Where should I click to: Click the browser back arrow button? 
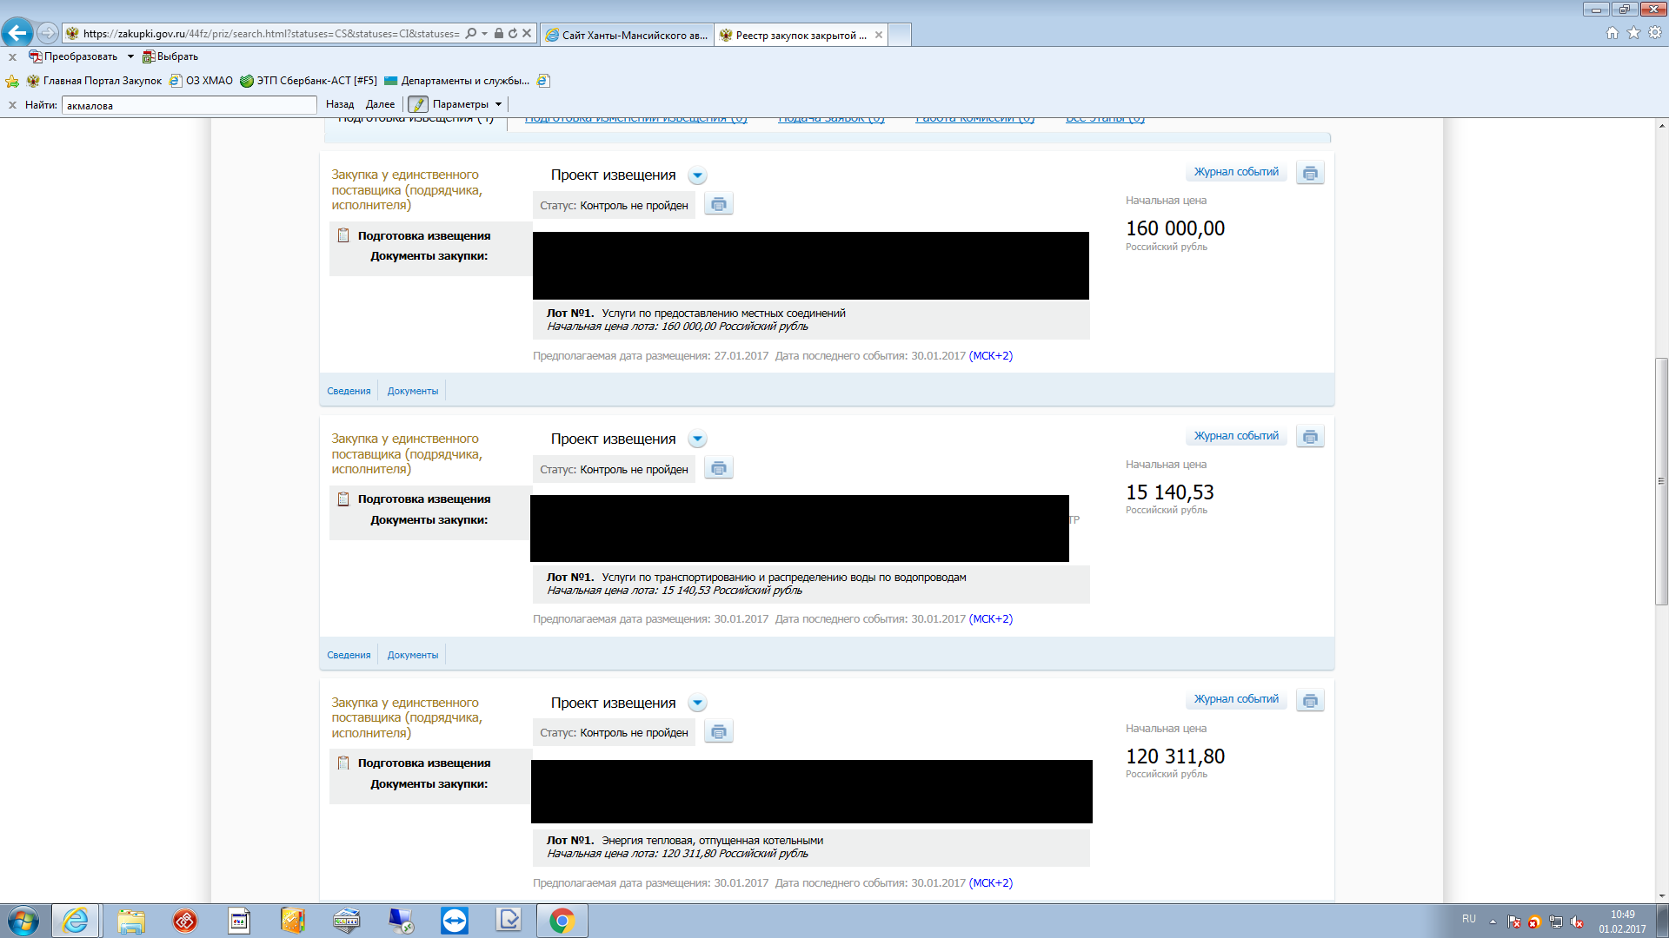17,33
